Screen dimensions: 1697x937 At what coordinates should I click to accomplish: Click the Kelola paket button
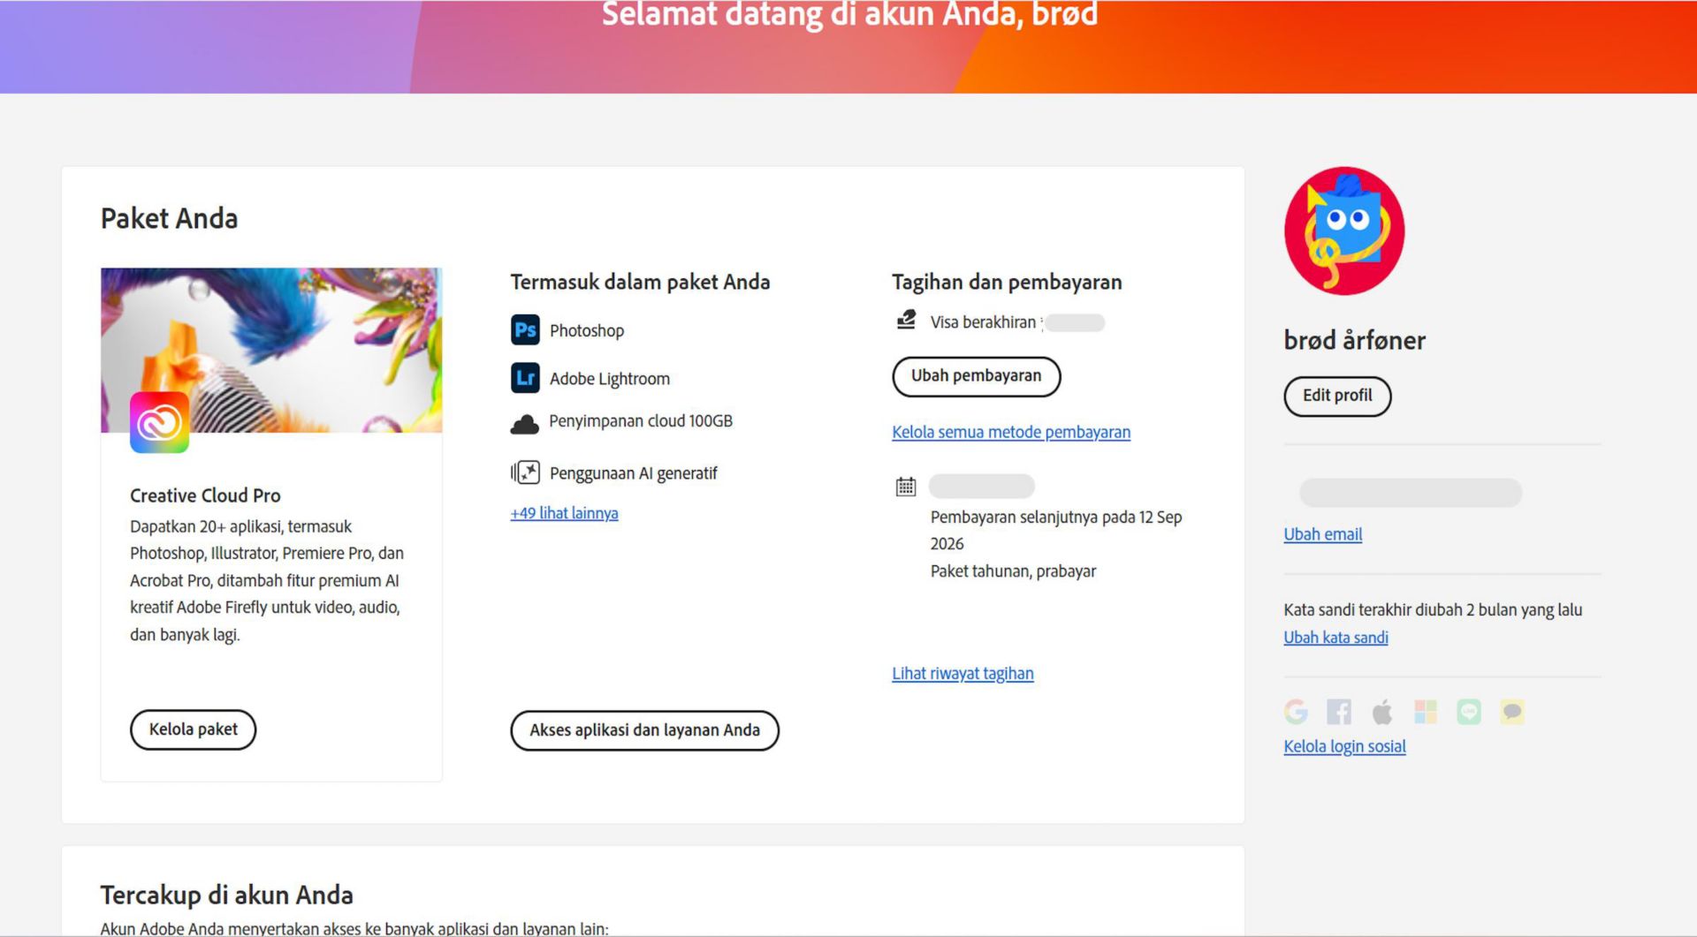(193, 729)
